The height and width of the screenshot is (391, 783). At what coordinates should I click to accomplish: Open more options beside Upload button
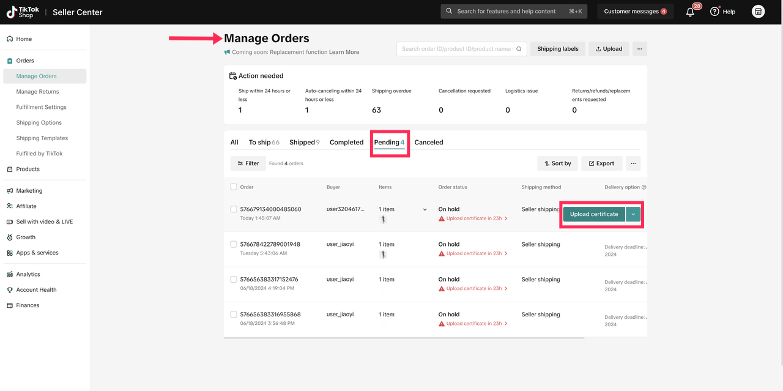point(639,49)
